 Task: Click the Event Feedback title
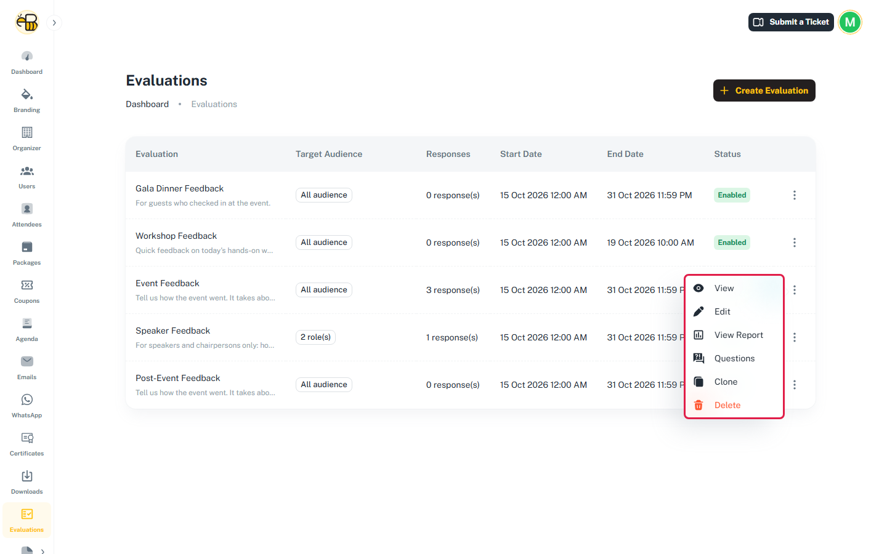[168, 283]
